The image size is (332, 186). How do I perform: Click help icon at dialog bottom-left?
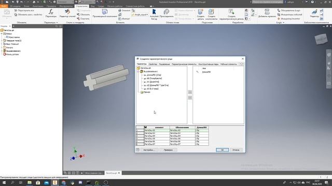[x=137, y=150]
